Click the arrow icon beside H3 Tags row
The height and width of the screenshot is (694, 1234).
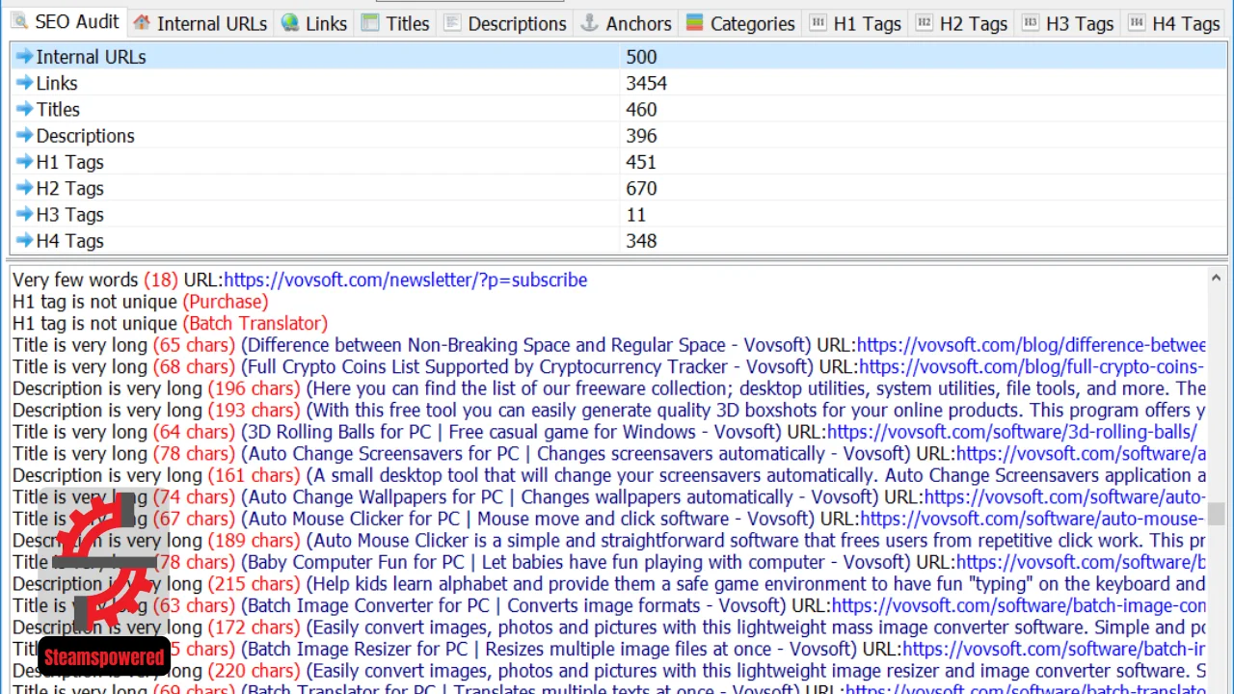point(24,214)
